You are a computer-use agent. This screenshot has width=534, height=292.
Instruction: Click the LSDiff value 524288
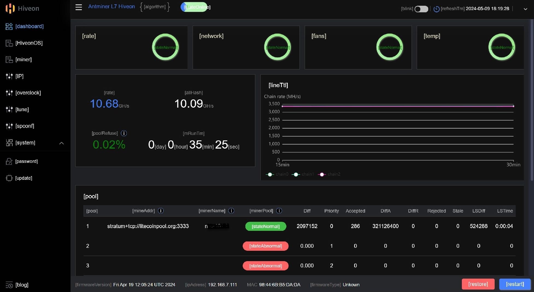[x=479, y=226]
